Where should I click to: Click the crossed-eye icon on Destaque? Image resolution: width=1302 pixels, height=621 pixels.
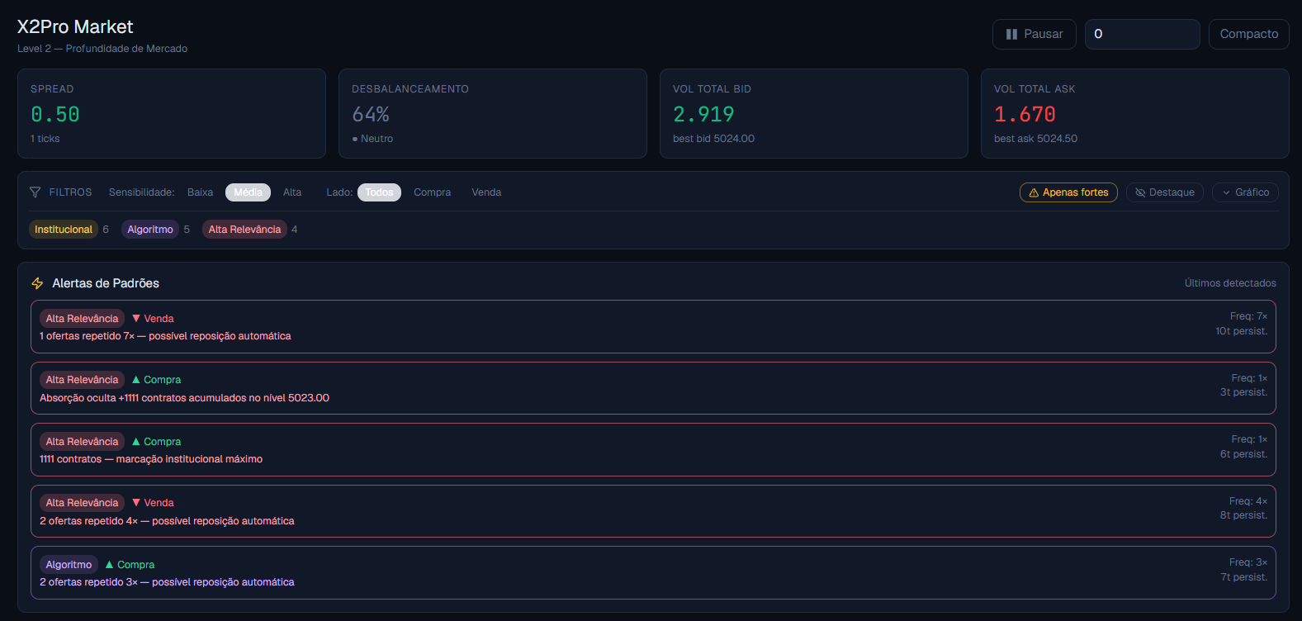pyautogui.click(x=1140, y=192)
